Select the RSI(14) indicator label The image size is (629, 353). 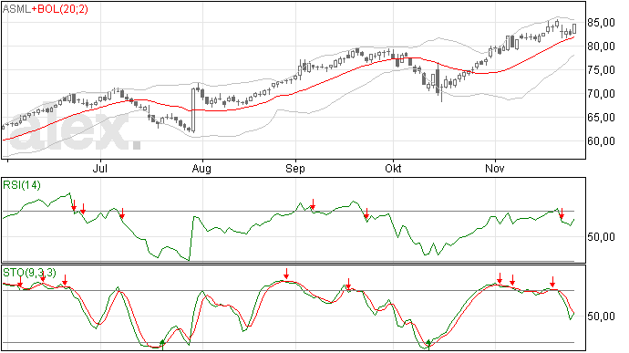click(x=22, y=185)
